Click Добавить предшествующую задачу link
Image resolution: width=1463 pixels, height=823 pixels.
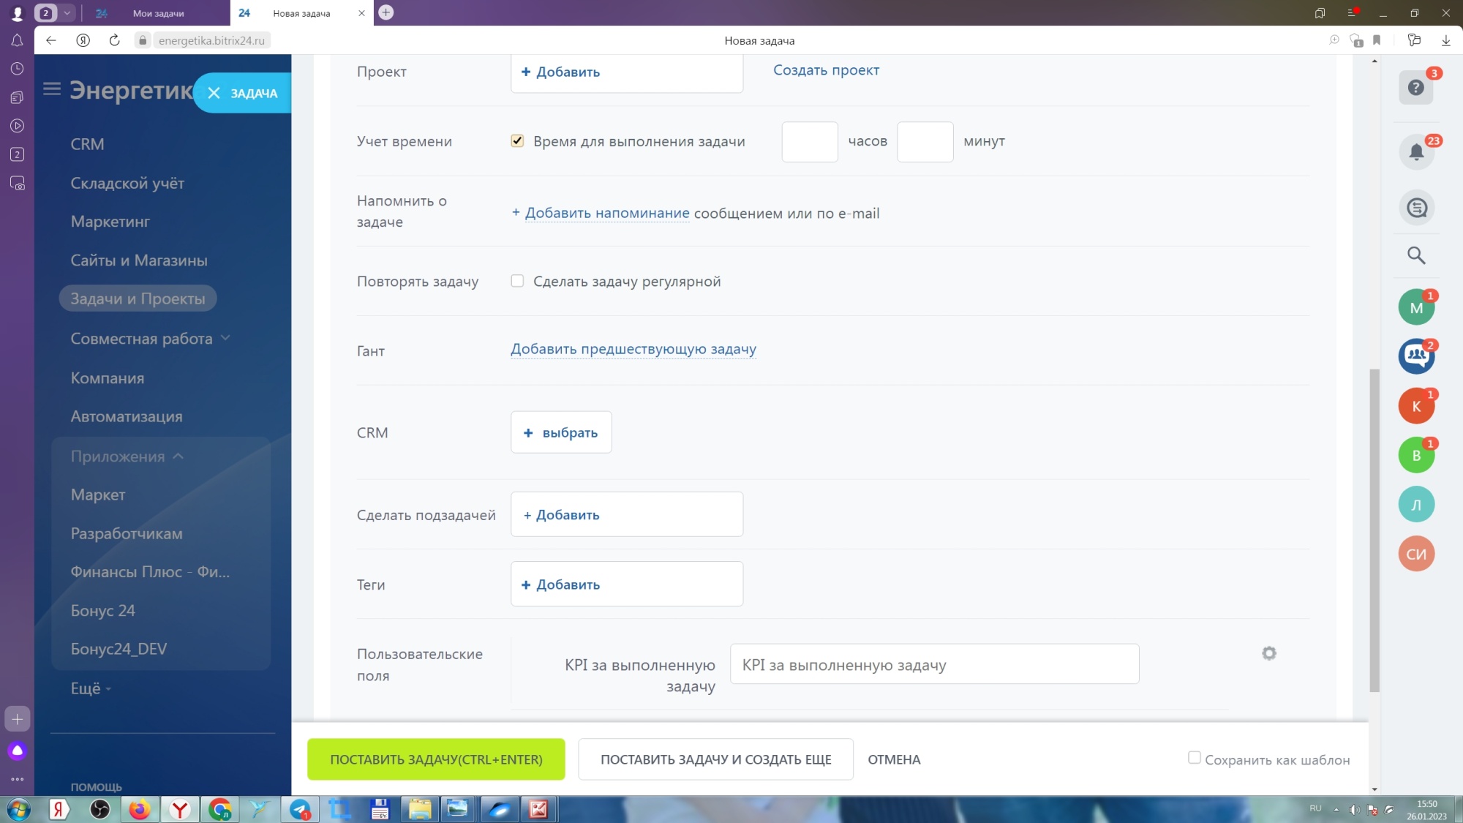click(x=633, y=349)
